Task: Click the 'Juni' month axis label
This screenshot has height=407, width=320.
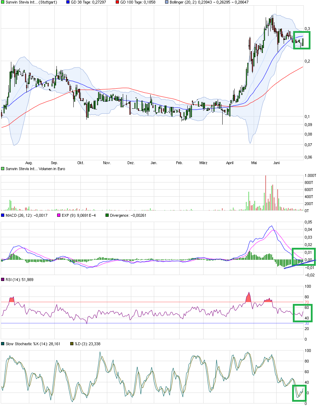Action: (x=277, y=163)
